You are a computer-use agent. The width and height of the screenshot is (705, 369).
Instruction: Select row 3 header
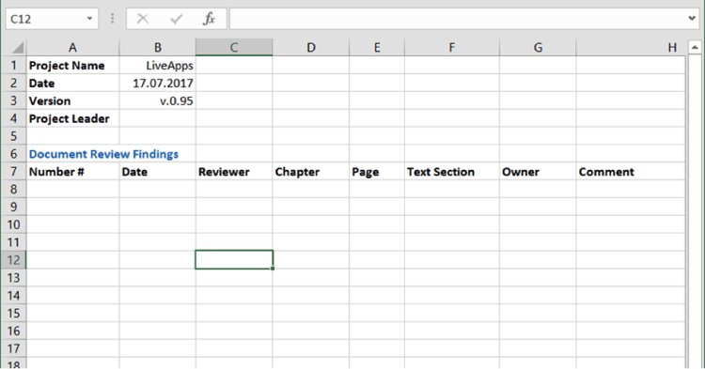click(x=13, y=101)
